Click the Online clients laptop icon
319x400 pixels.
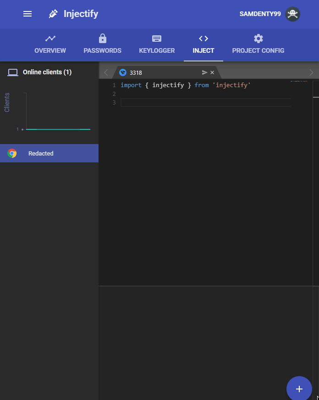pyautogui.click(x=13, y=72)
